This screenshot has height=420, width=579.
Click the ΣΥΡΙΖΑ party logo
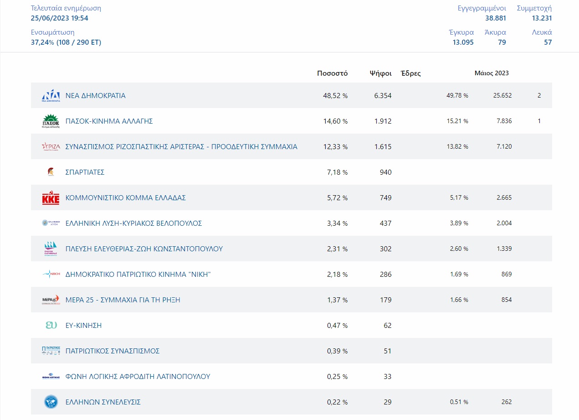pyautogui.click(x=51, y=147)
